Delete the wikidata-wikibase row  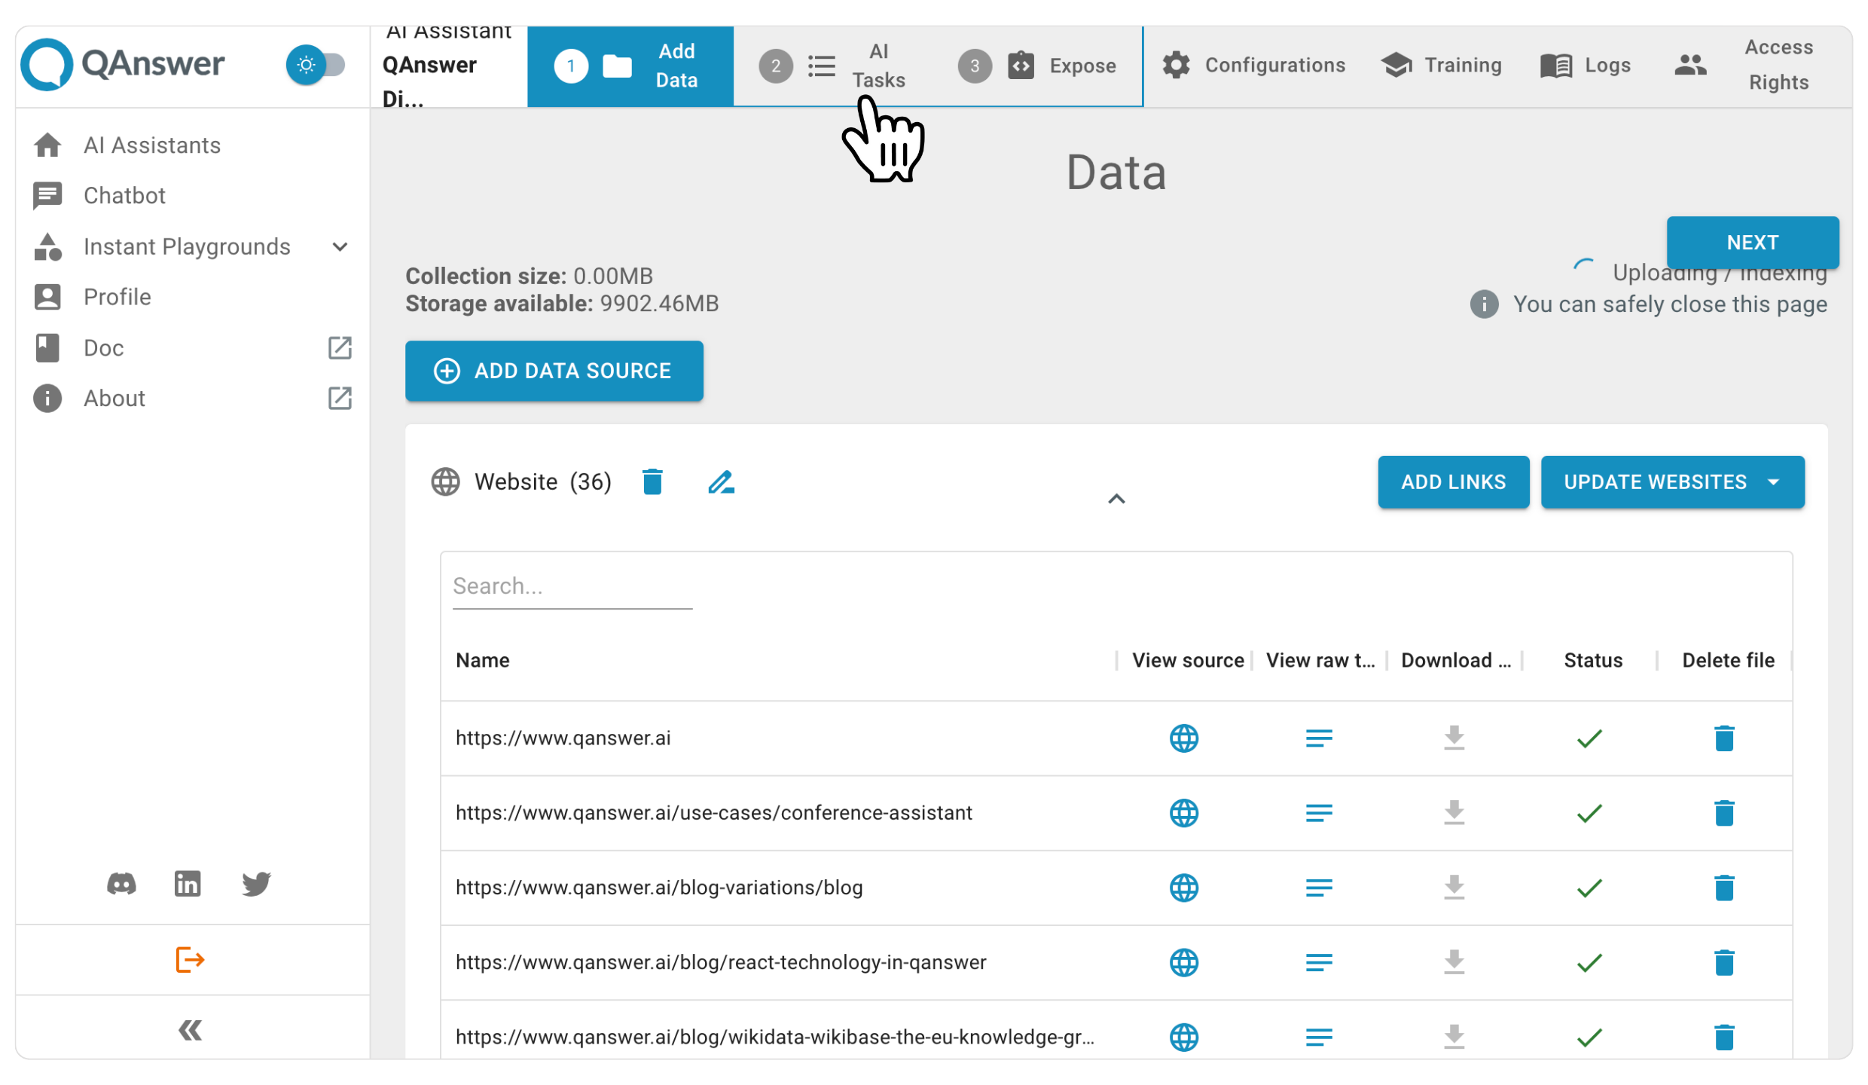1724,1036
